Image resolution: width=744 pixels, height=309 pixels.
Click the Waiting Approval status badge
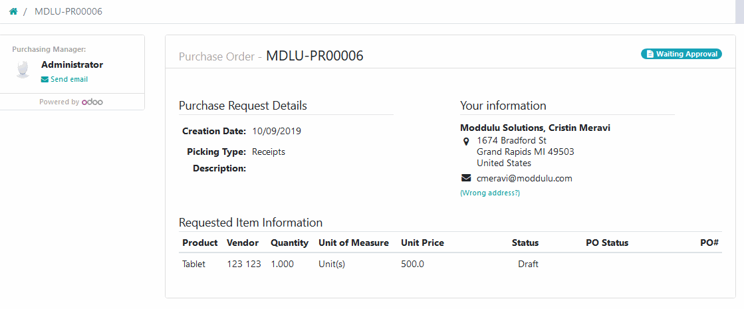682,54
